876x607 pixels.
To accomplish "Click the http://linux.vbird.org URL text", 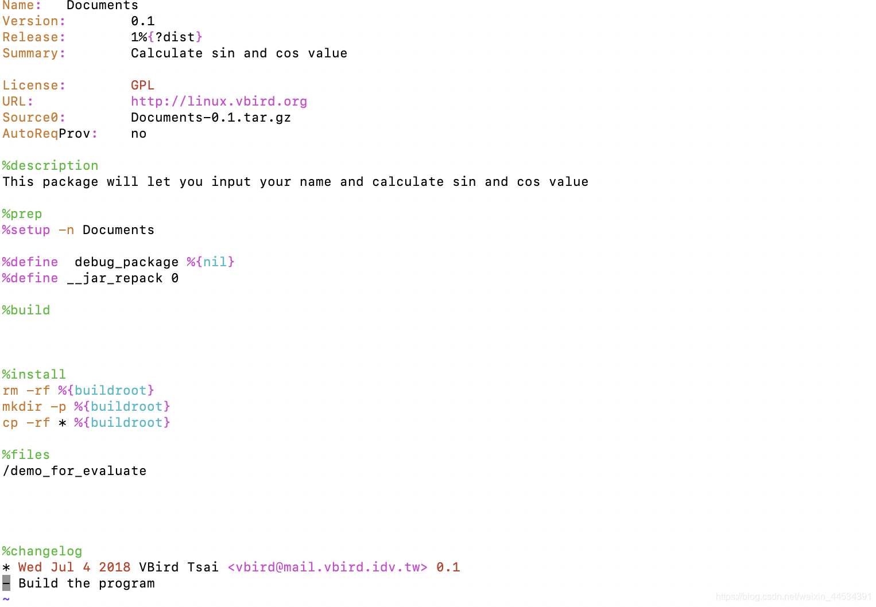I will (x=219, y=102).
